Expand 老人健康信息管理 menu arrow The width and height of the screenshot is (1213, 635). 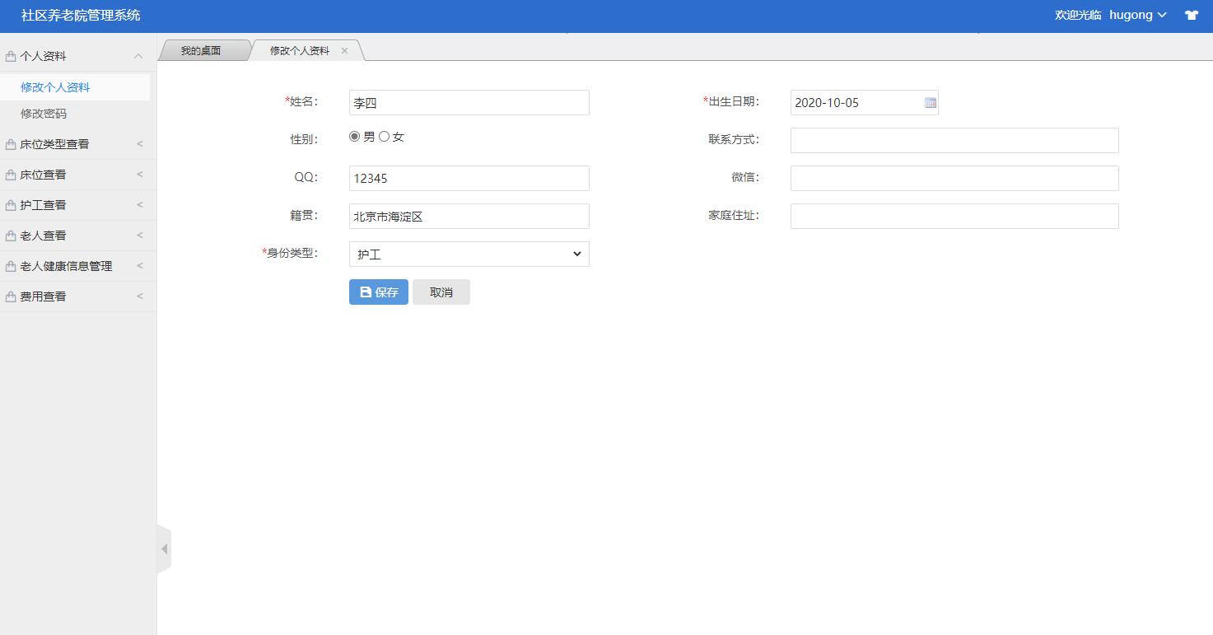pos(140,266)
